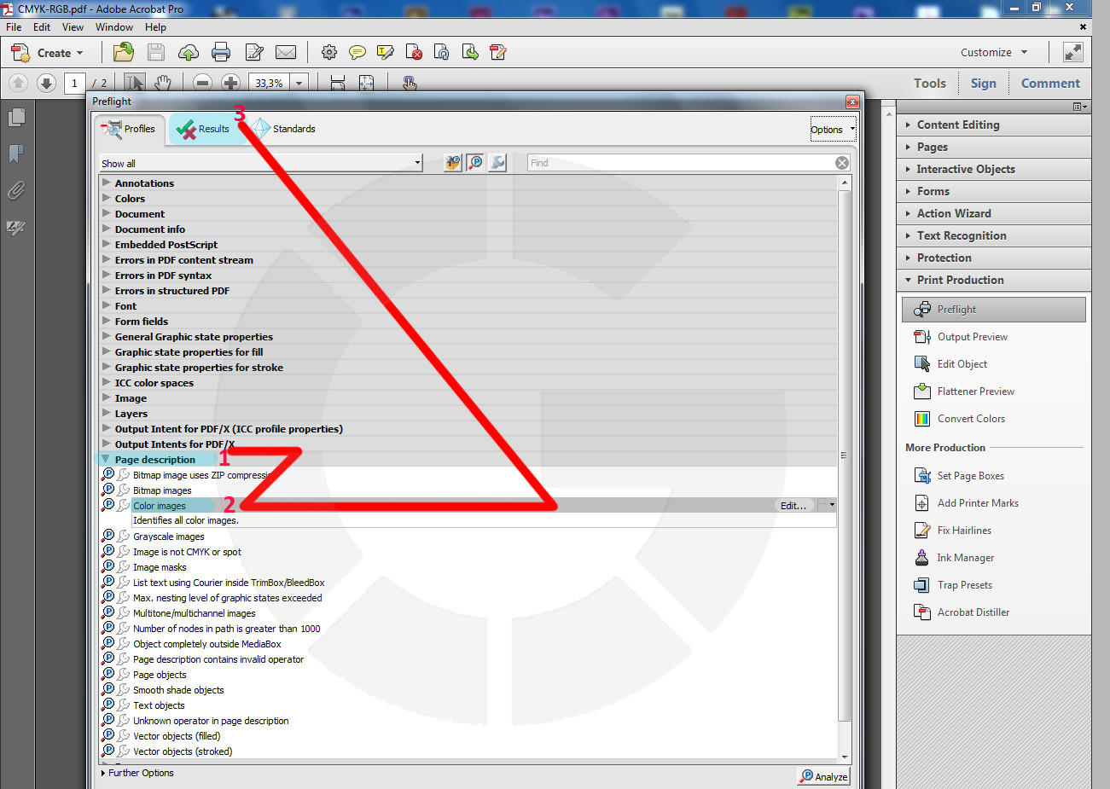Click the Print icon in the toolbar

[221, 53]
